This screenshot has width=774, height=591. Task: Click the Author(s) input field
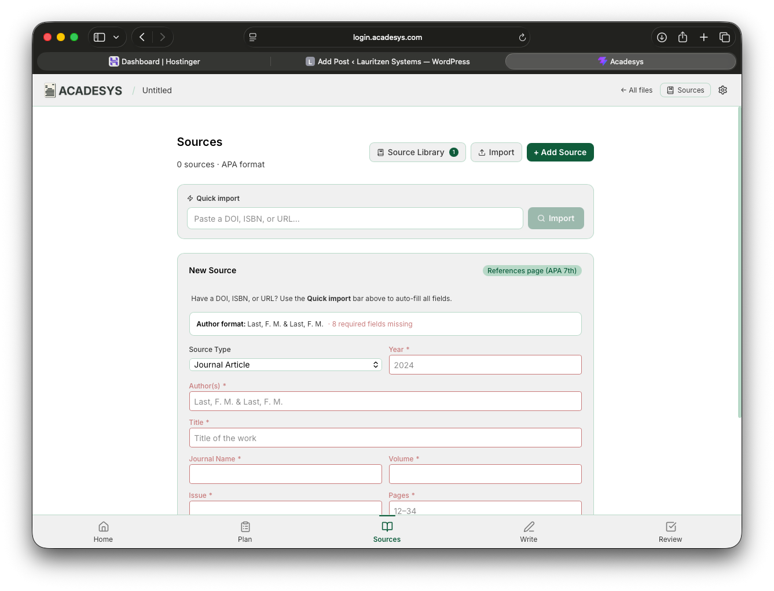385,401
